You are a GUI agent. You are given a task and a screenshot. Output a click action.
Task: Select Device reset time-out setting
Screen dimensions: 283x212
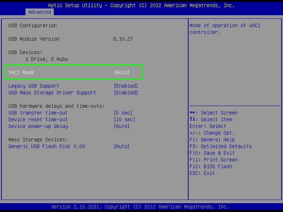pos(38,119)
